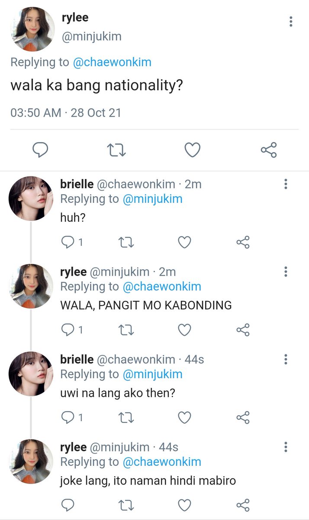Share the main tweet by rylee

[268, 150]
